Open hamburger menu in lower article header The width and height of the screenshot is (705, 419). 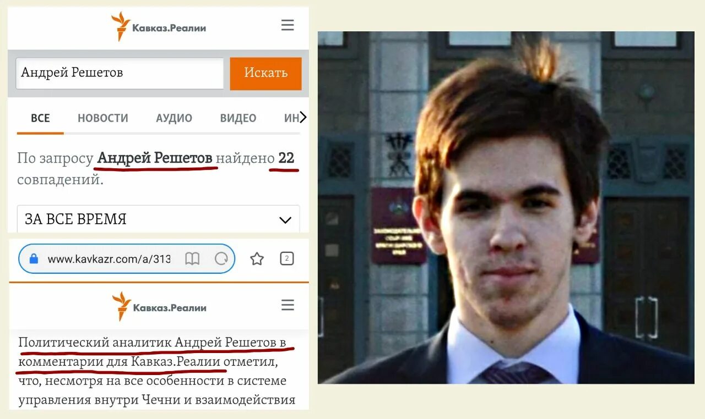[x=288, y=305]
